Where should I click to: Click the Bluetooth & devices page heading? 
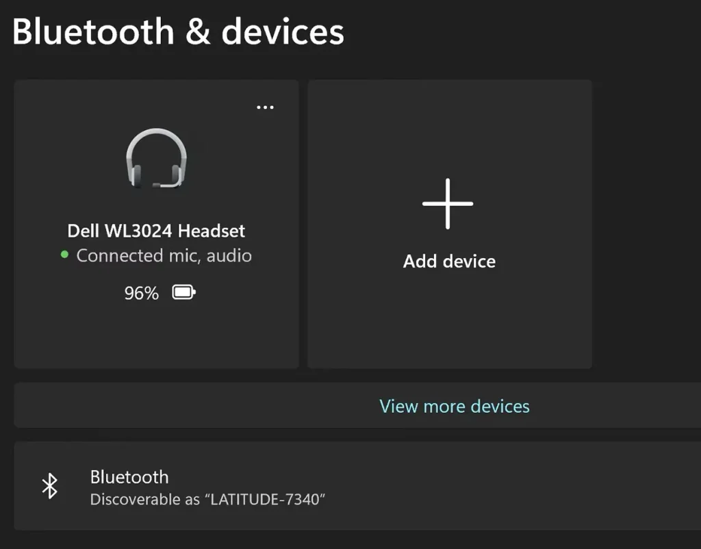click(178, 32)
